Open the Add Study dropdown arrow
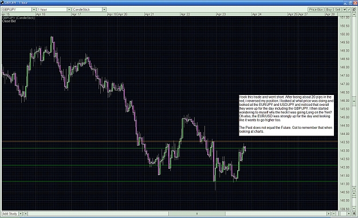Image resolution: width=358 pixels, height=218 pixels. pyautogui.click(x=21, y=213)
